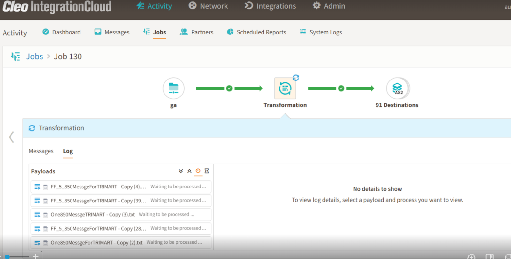Viewport: 511px width, 259px height.
Task: Select payload One850MessgeForTRIMART - Copy (2).txt
Action: point(121,242)
